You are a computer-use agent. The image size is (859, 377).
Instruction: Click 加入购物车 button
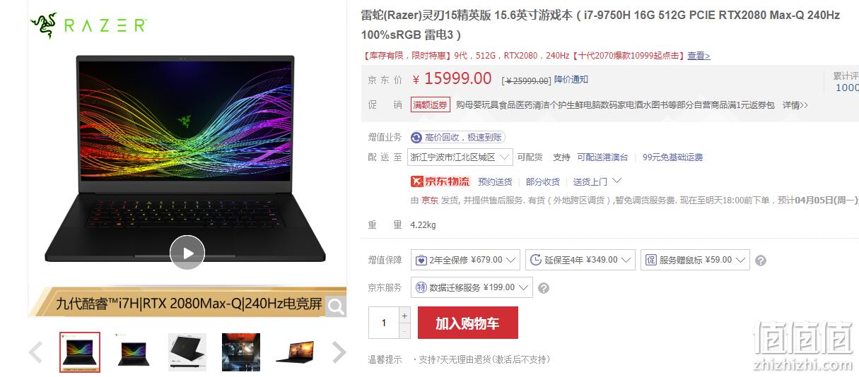click(468, 323)
